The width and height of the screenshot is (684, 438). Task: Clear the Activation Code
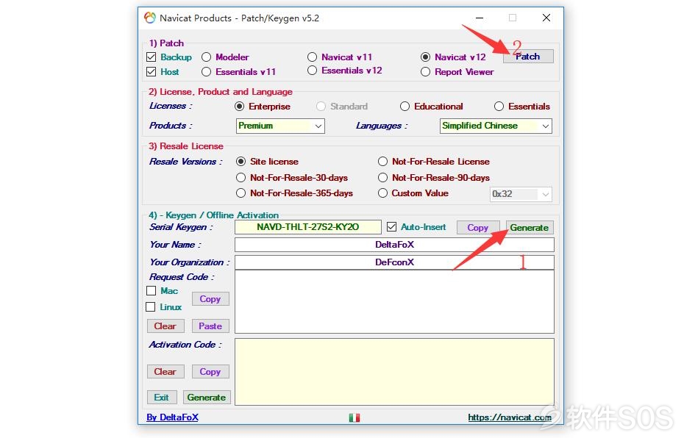165,372
